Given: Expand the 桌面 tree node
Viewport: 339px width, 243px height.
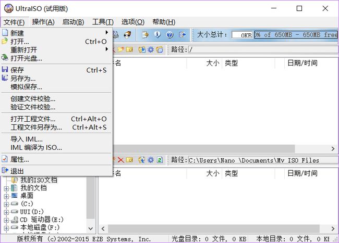Looking at the screenshot, I should point(6,196).
